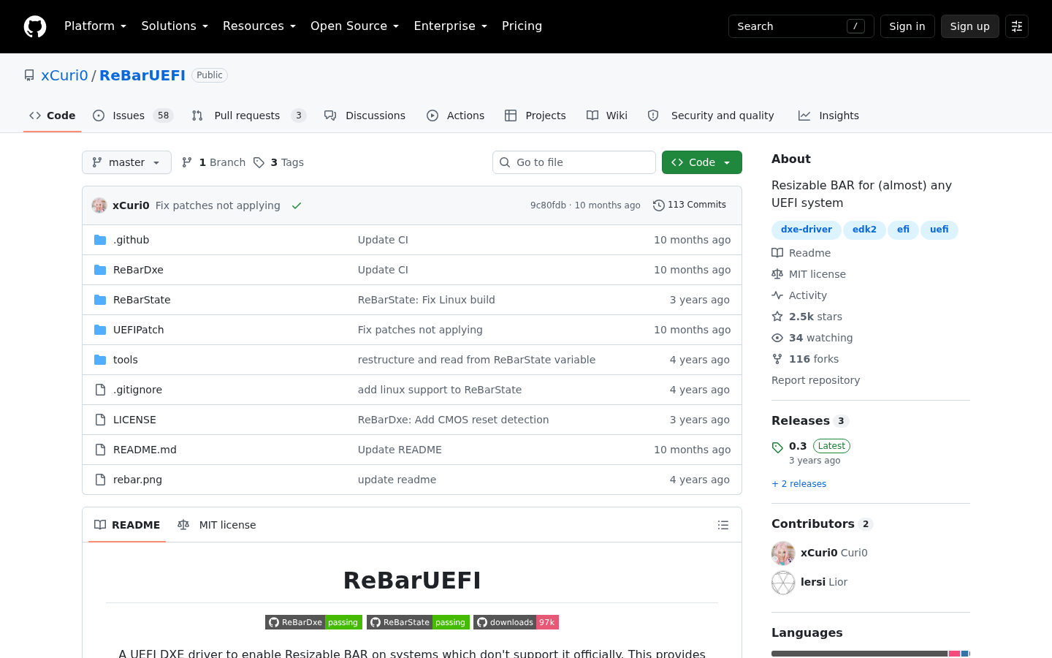
Task: Open the 113 Commits link
Action: pos(690,205)
